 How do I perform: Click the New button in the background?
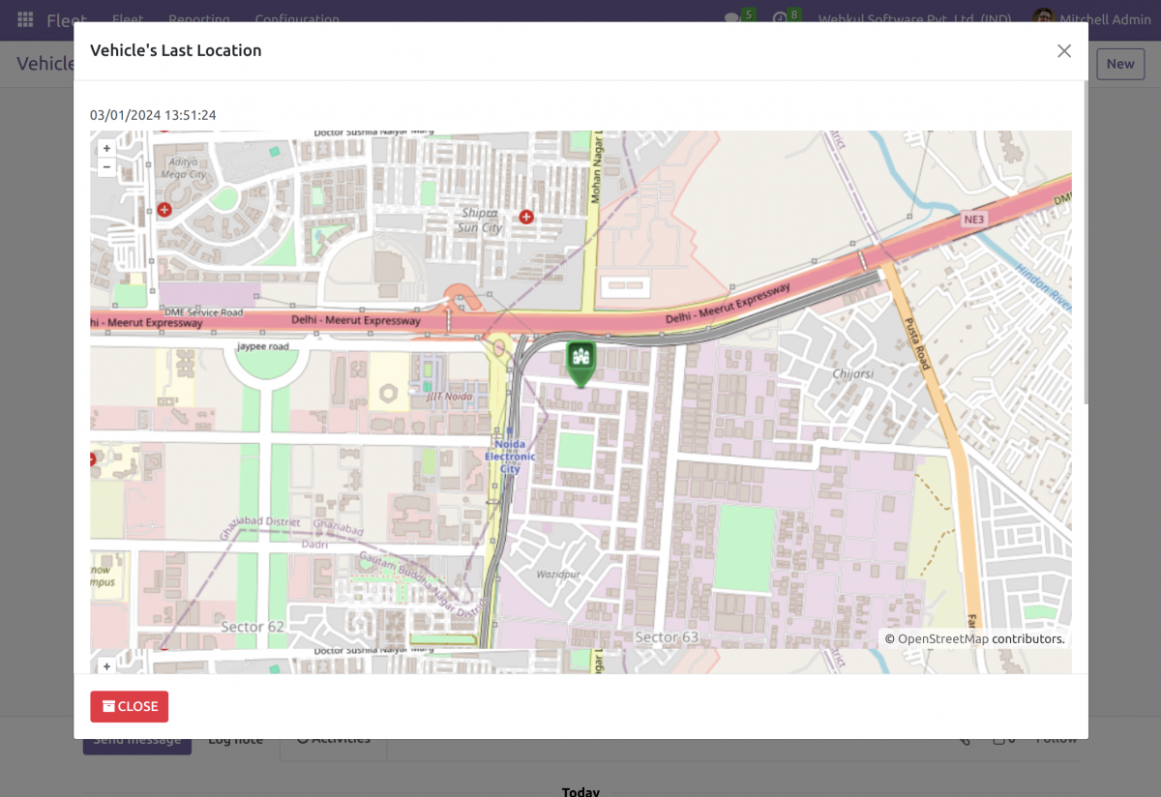[1120, 64]
